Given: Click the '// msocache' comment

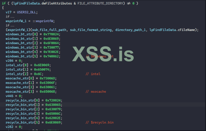Looking at the screenshot, I should pos(96,92).
